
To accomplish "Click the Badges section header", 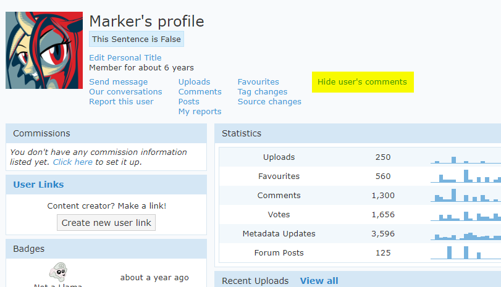I will pyautogui.click(x=106, y=249).
